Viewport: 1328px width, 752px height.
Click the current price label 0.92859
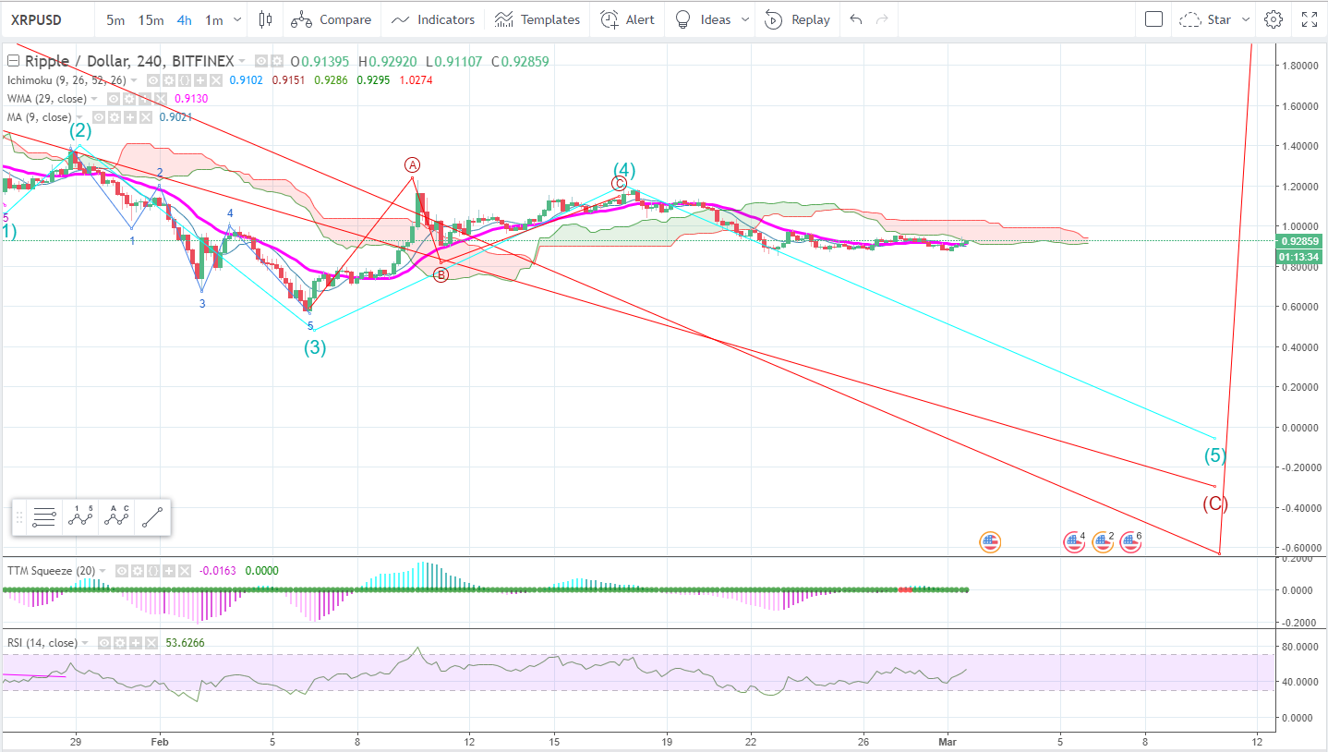[1301, 241]
